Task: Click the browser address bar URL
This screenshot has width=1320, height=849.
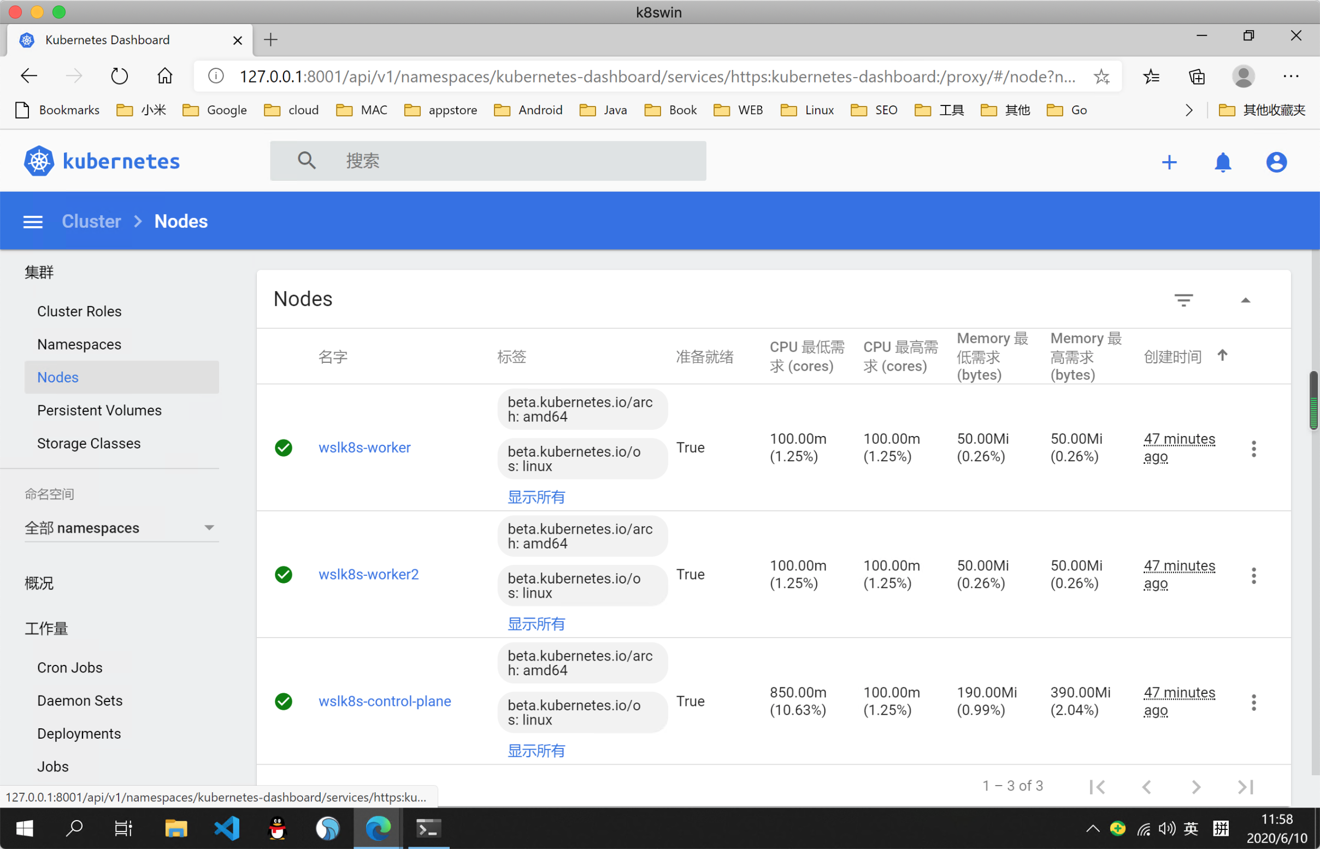Action: (x=657, y=76)
